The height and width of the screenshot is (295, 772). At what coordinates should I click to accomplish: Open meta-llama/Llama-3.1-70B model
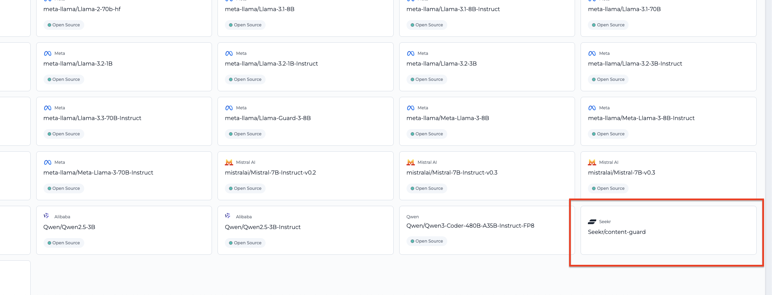coord(624,9)
